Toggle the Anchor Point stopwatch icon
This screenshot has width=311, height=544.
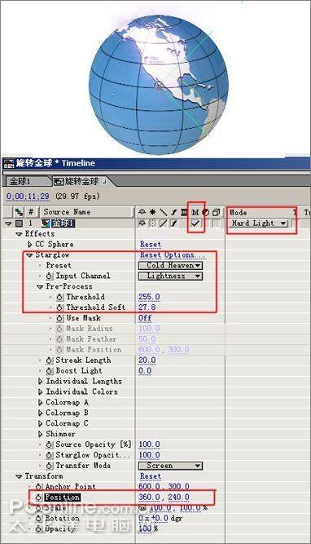(39, 487)
